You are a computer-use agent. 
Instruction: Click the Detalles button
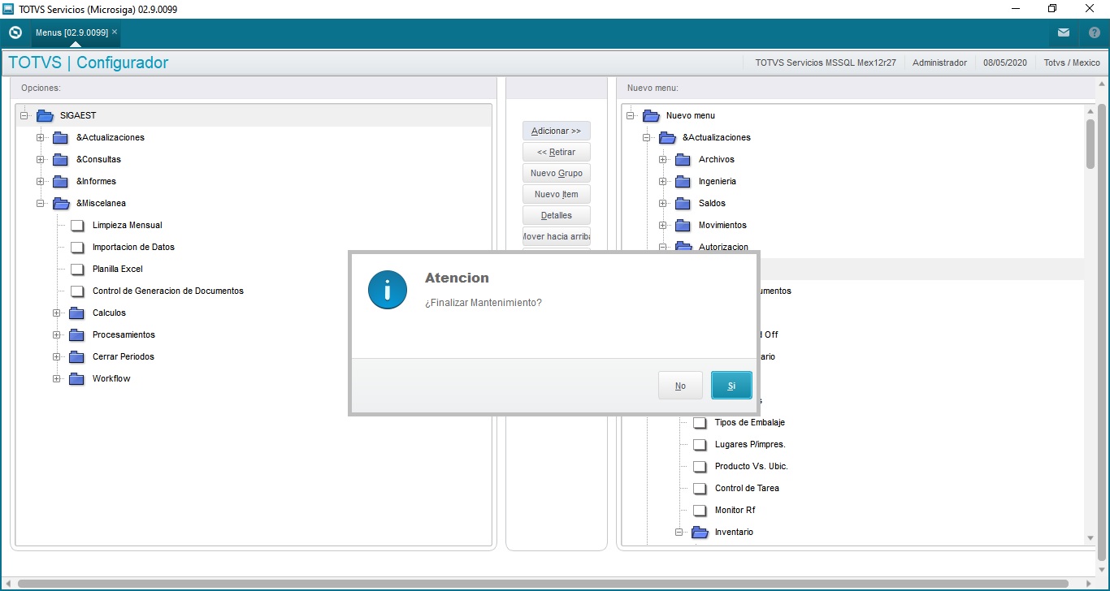coord(557,215)
